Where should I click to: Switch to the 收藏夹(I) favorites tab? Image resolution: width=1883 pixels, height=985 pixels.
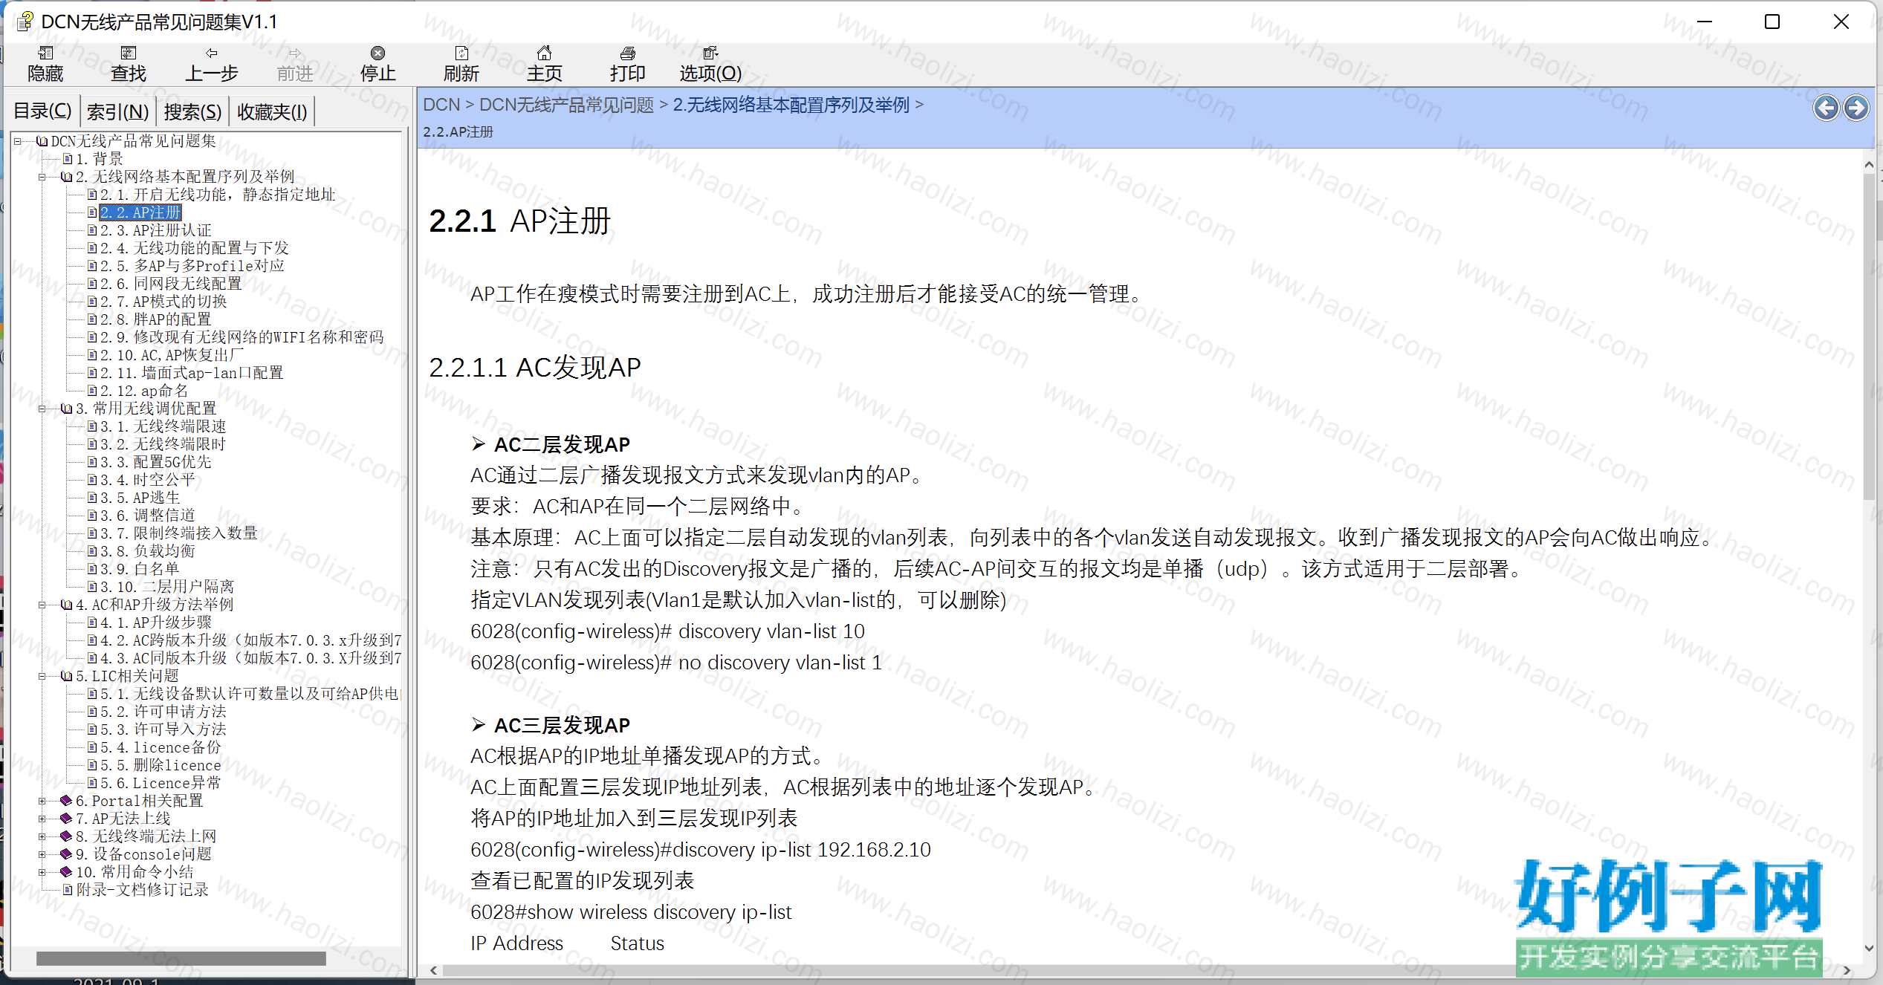[x=272, y=111]
